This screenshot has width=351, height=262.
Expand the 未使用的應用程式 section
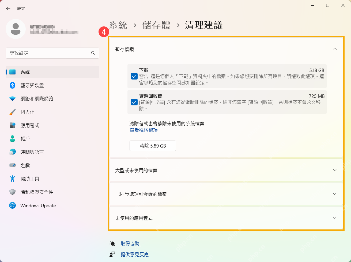226,218
